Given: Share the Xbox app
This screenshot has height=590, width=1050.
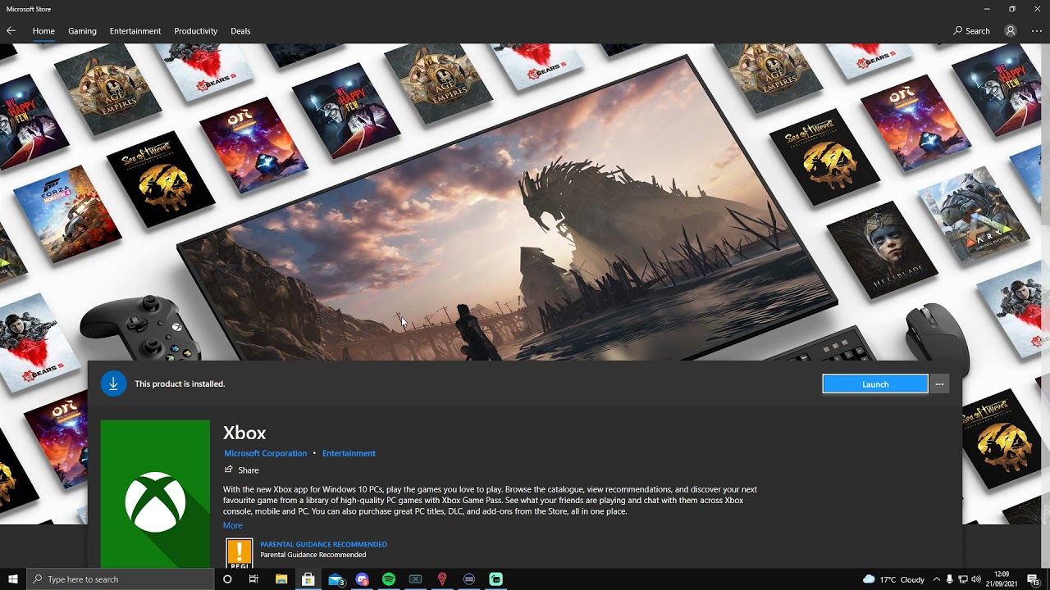Looking at the screenshot, I should click(x=241, y=470).
